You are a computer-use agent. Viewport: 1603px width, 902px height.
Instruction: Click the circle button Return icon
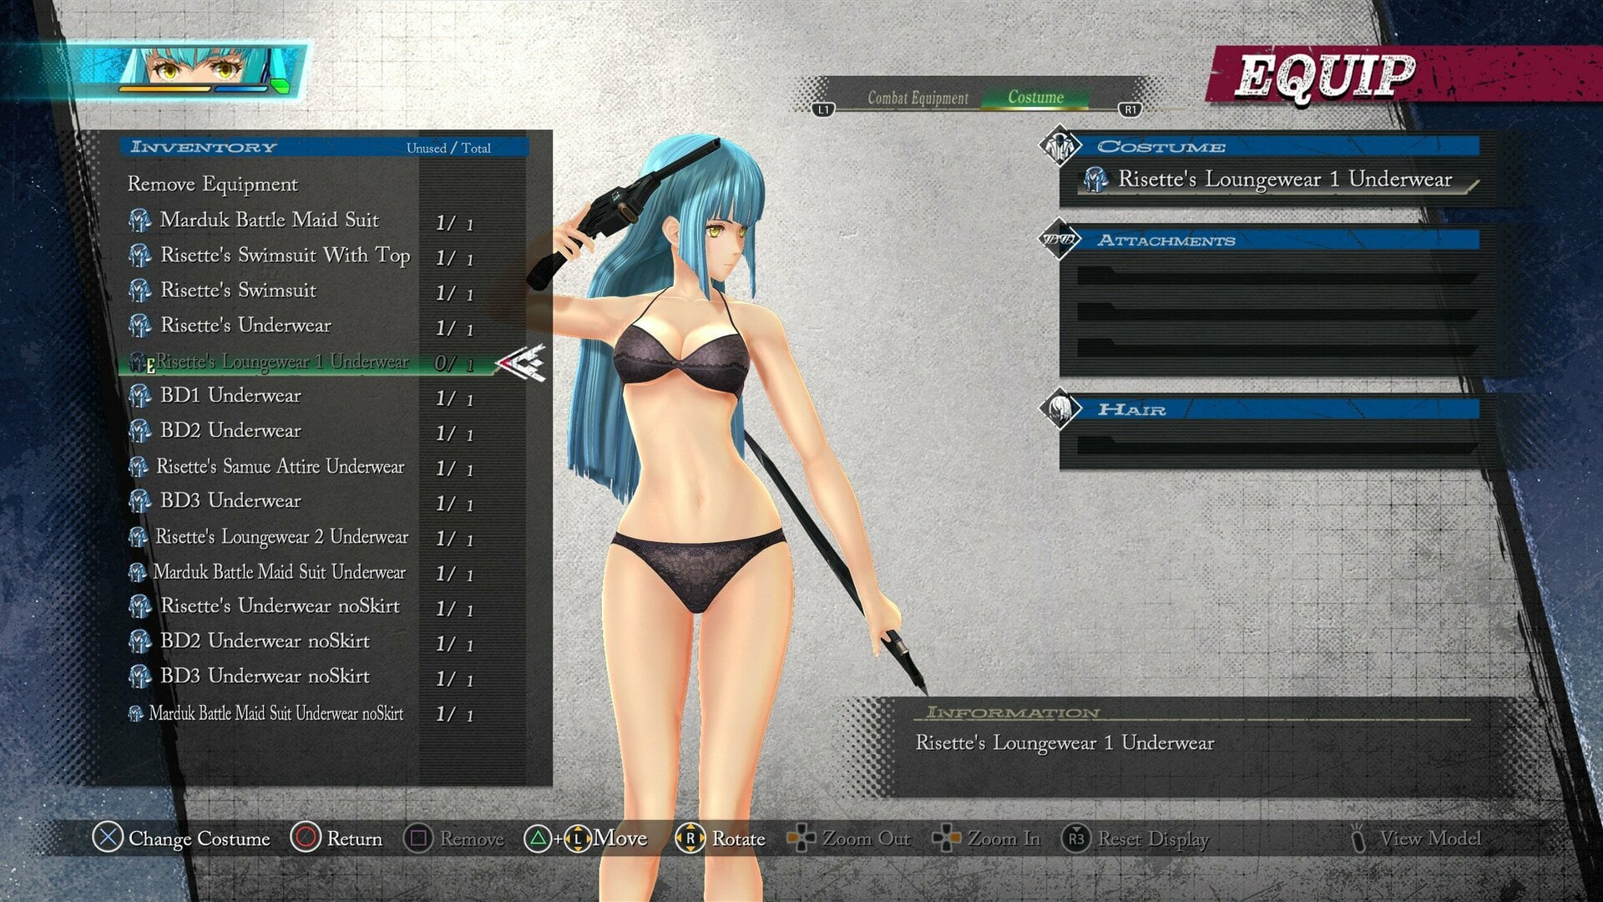[306, 837]
